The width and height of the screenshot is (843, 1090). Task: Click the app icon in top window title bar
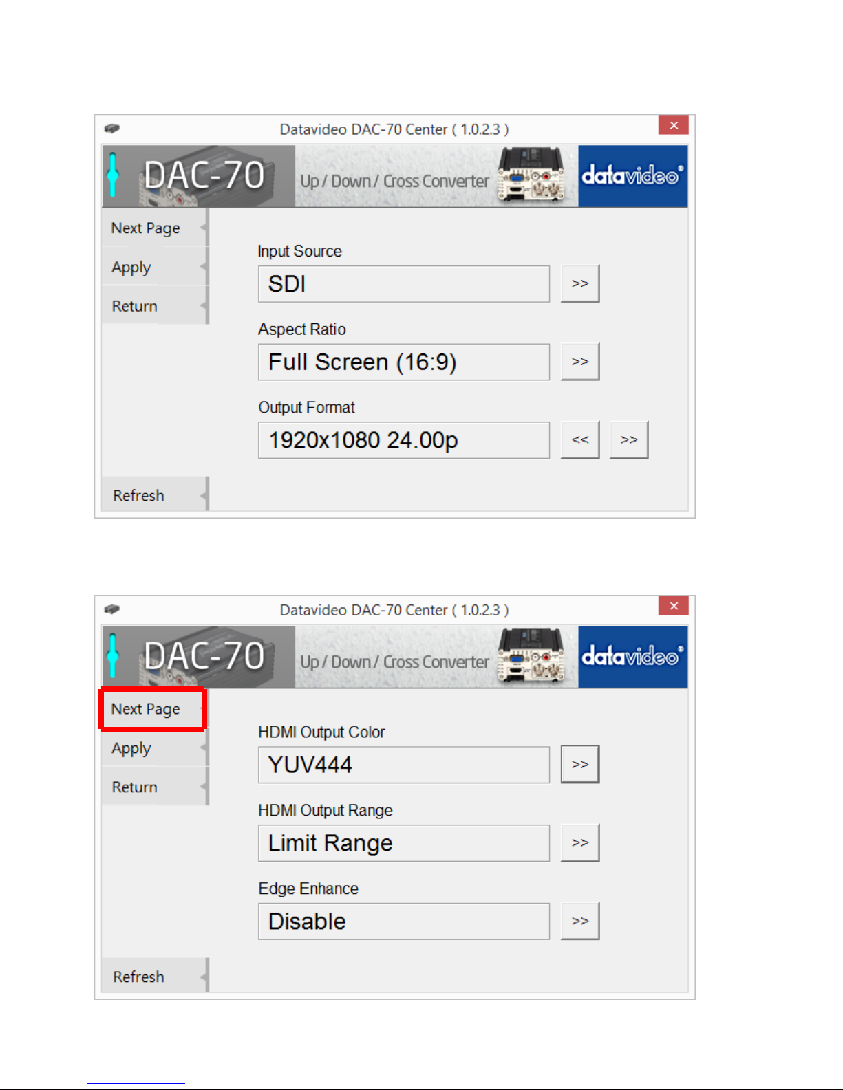[111, 129]
